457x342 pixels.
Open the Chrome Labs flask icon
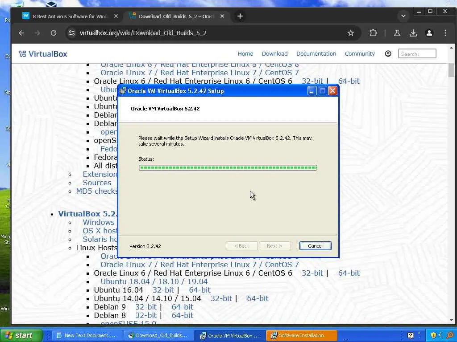tap(397, 33)
